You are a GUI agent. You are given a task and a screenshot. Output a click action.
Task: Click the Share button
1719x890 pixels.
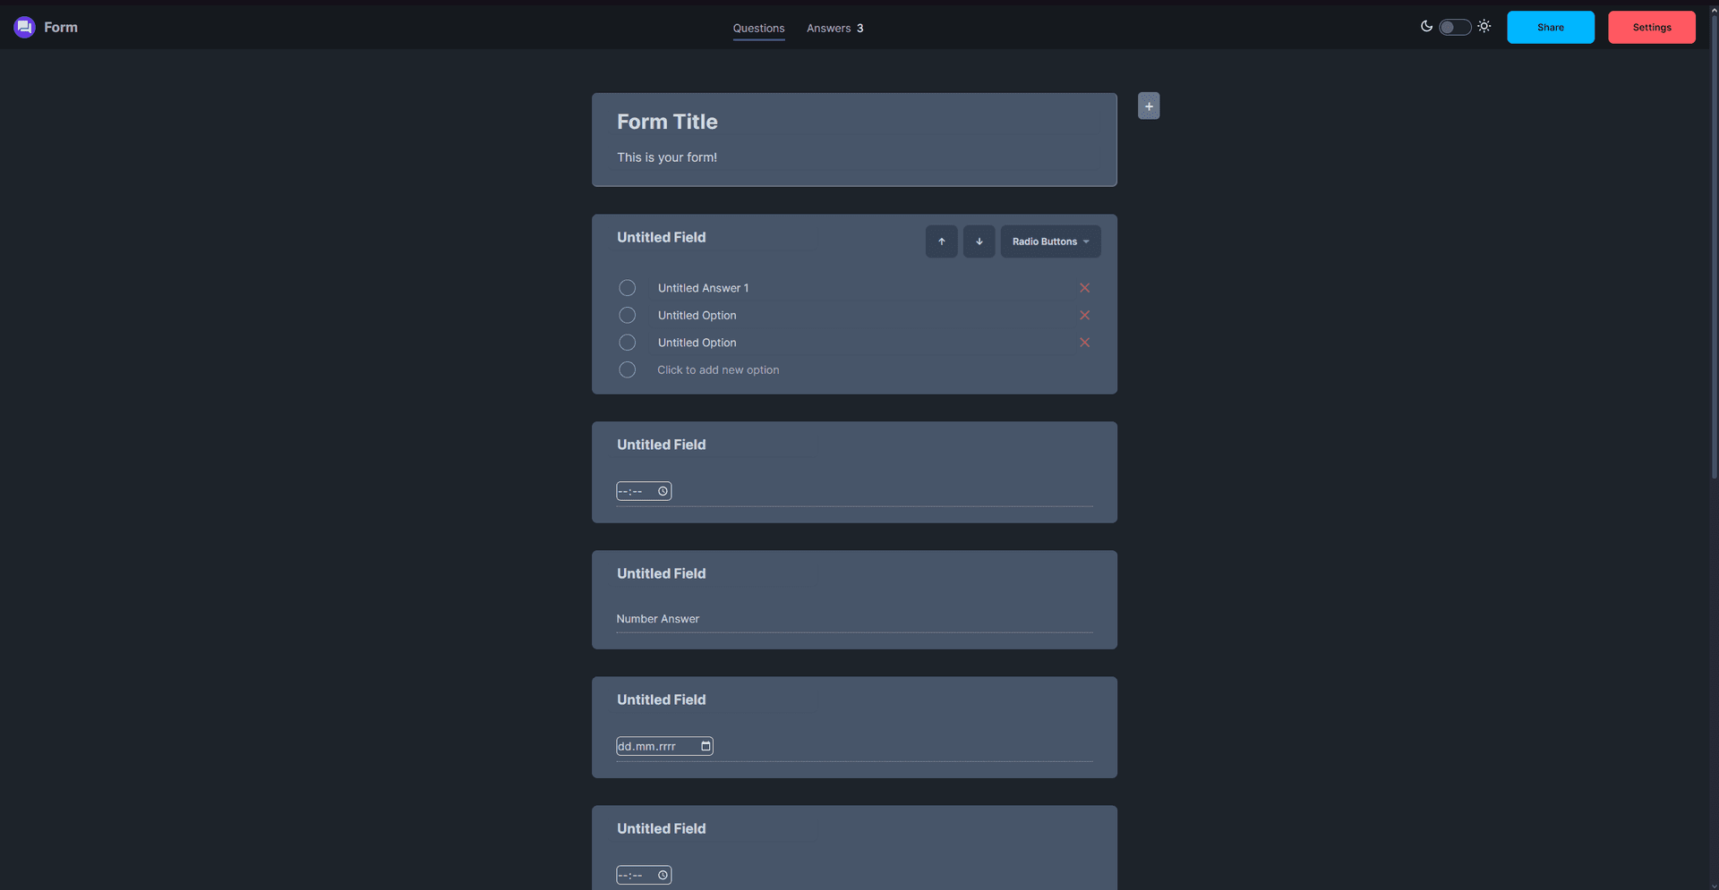point(1550,27)
